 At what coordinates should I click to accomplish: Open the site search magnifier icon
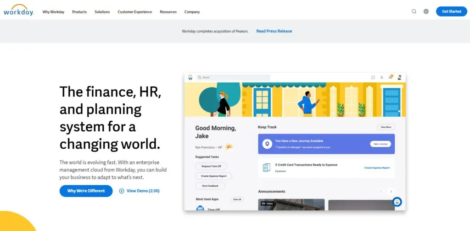pos(414,11)
